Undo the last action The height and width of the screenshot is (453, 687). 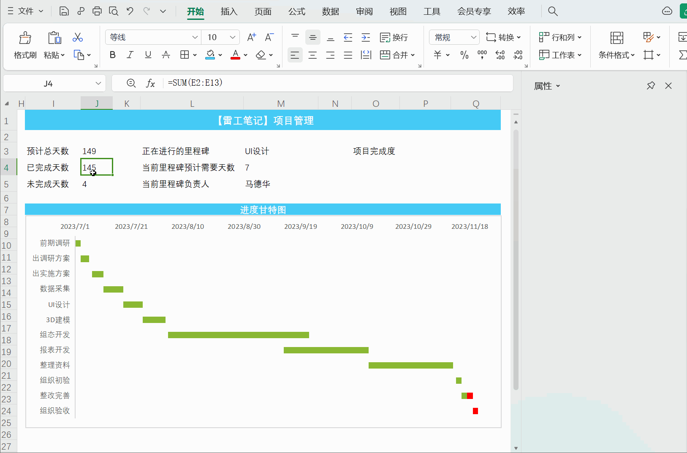130,11
